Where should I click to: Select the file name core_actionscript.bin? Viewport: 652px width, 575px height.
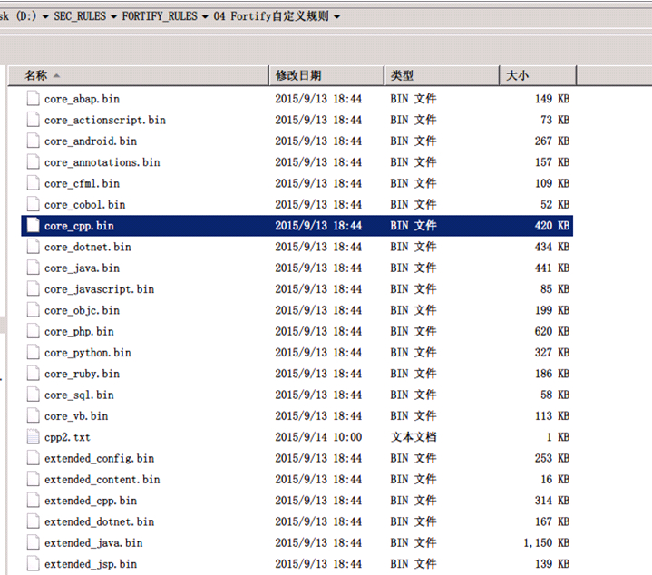[105, 120]
